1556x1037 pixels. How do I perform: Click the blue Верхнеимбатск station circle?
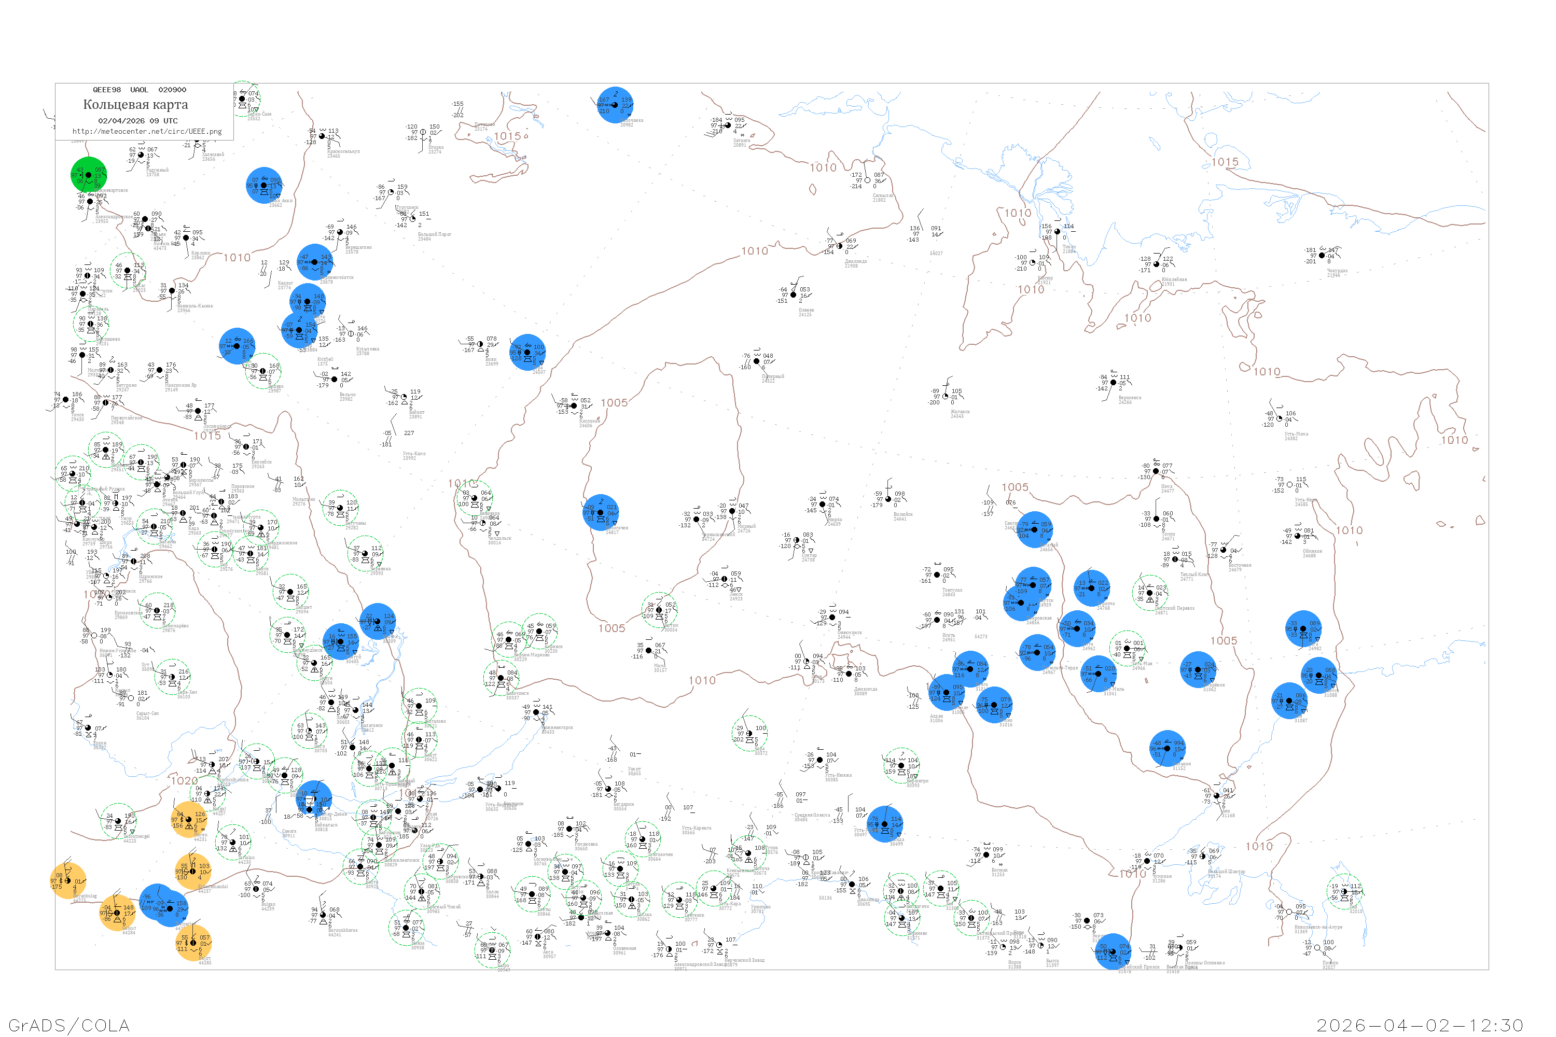(314, 262)
